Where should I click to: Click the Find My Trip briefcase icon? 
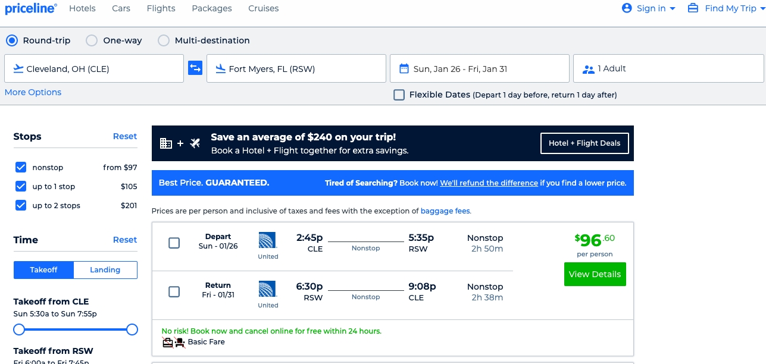[x=693, y=8]
